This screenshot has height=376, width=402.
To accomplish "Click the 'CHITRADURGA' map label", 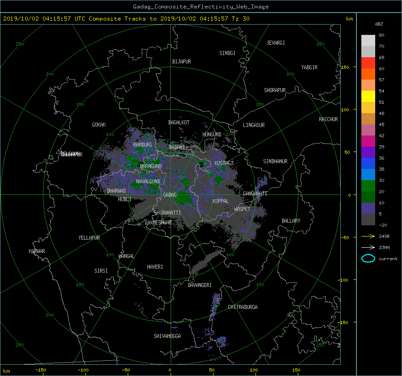I will tap(243, 307).
